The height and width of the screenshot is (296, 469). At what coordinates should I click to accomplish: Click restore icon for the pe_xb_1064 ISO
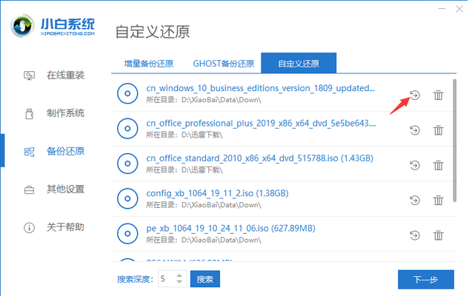point(415,235)
